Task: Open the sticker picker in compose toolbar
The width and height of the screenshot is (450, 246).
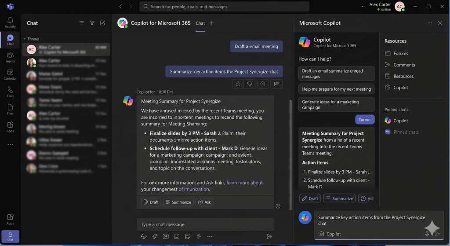Action: click(188, 236)
